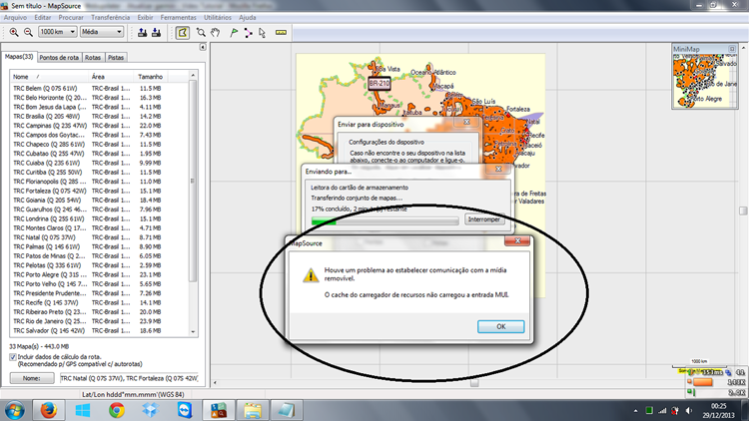The image size is (749, 421).
Task: Open the Windows Start menu
Action: (14, 410)
